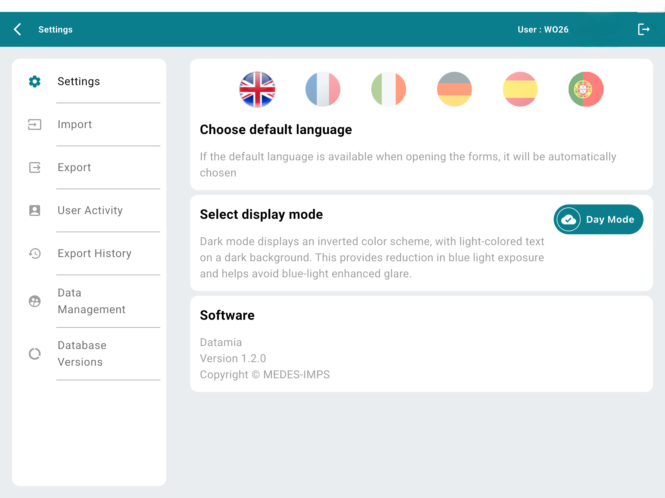Go to User Activity section
Viewport: 665px width, 498px height.
pyautogui.click(x=90, y=210)
